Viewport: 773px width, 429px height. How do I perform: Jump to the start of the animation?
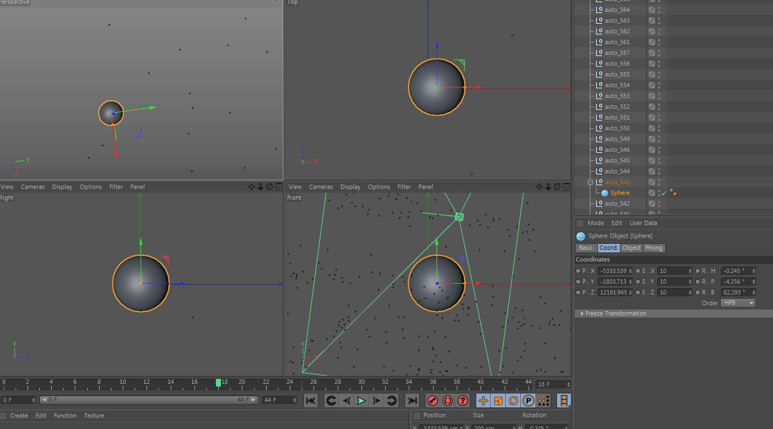[x=311, y=400]
